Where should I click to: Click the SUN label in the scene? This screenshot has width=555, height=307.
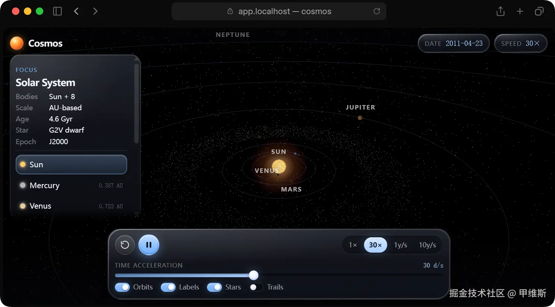tap(279, 152)
